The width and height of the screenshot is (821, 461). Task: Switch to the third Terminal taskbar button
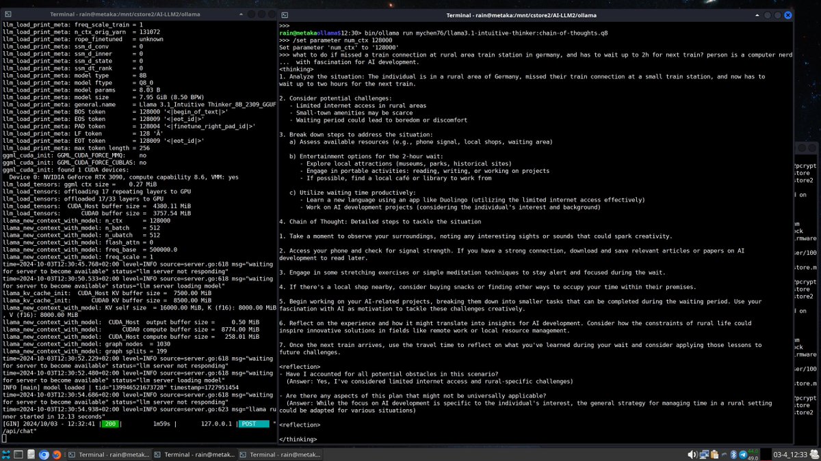point(279,454)
